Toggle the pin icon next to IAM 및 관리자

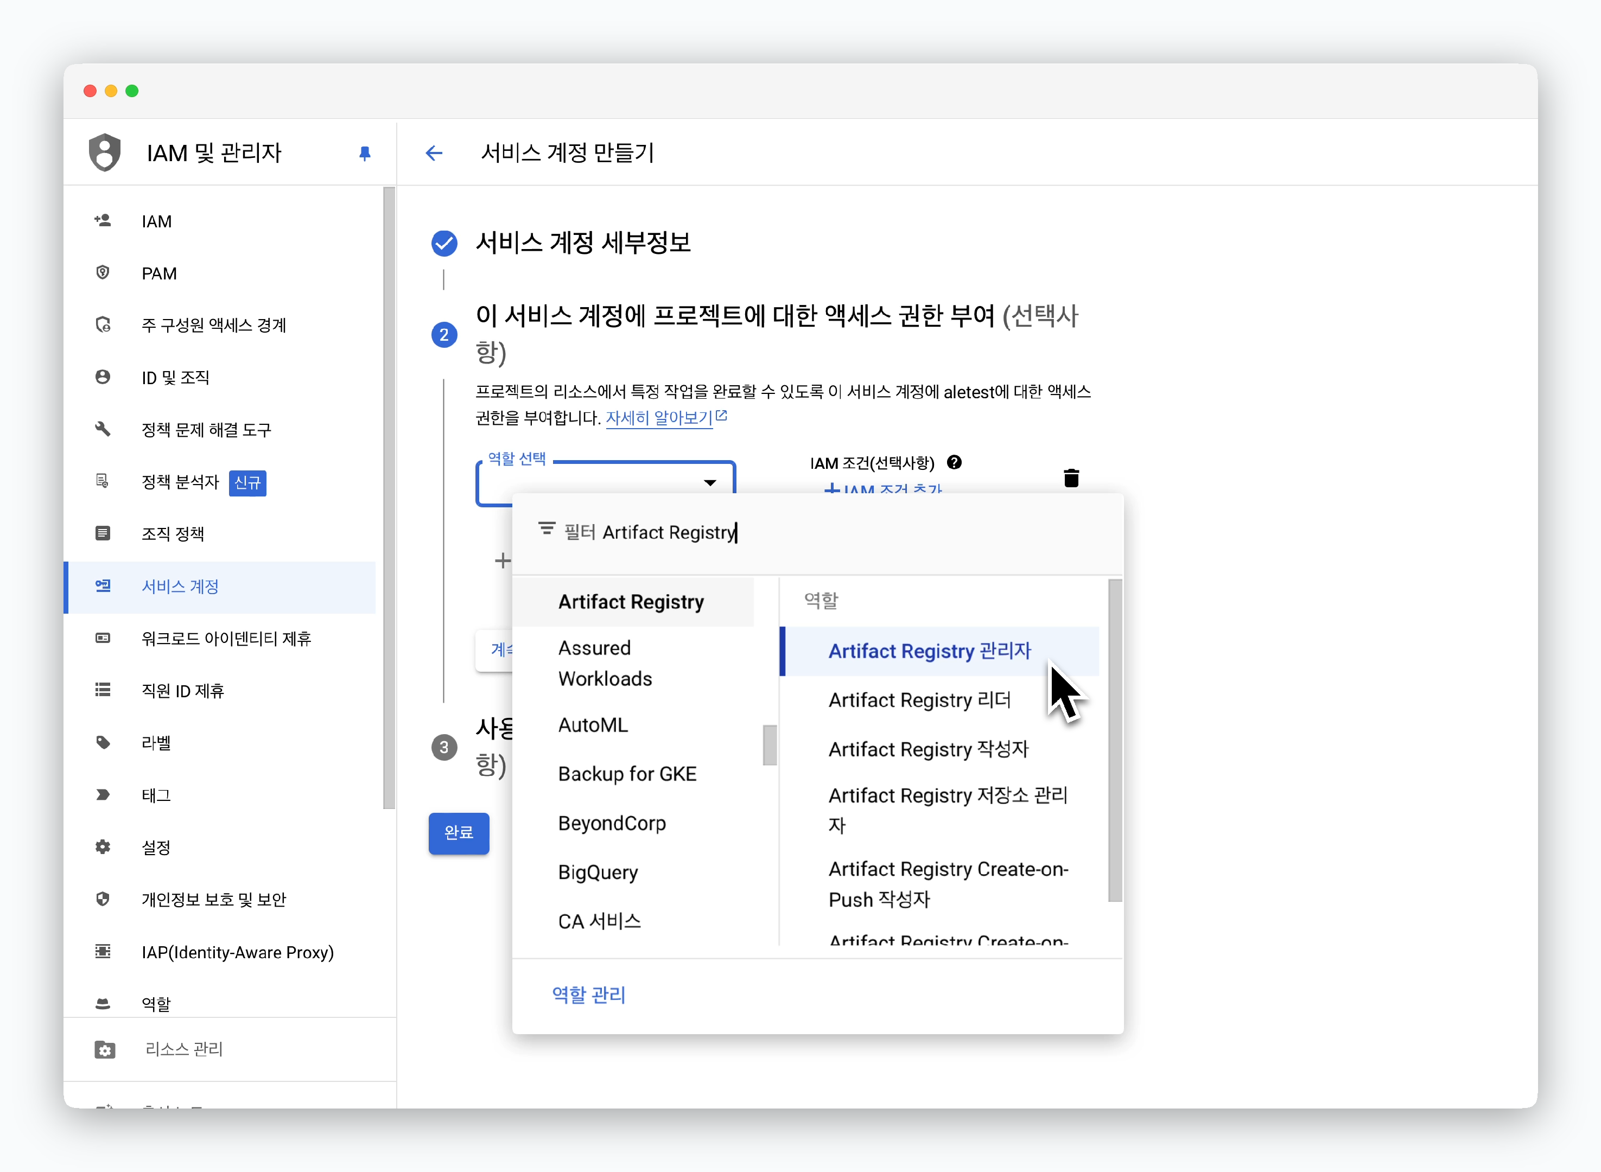pyautogui.click(x=365, y=153)
